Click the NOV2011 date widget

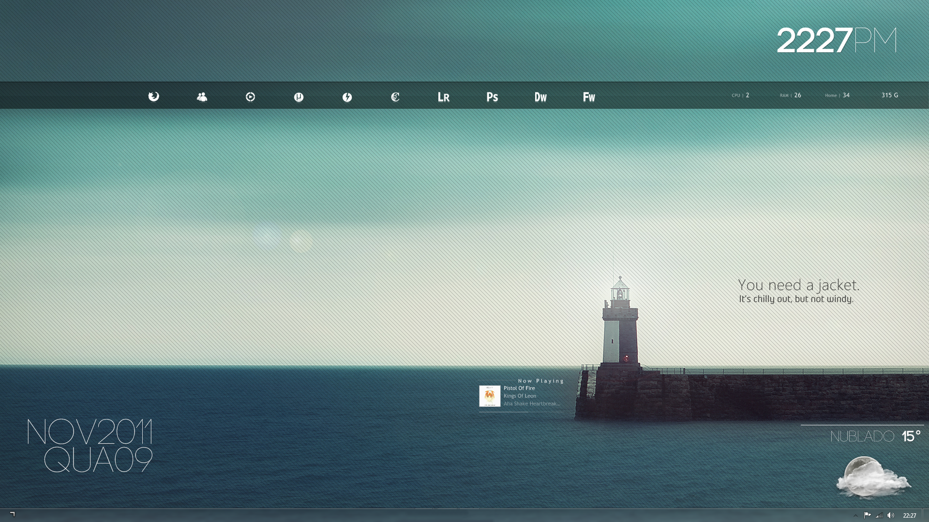tap(90, 432)
